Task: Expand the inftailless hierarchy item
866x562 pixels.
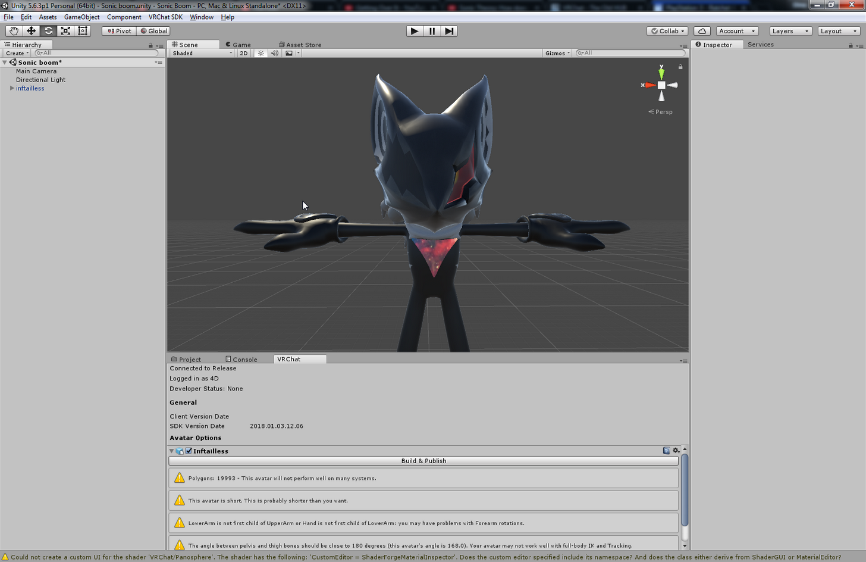Action: [x=12, y=88]
